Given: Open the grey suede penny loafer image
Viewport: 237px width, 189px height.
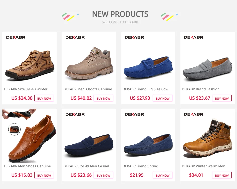Looking at the screenshot, I should point(207,68).
